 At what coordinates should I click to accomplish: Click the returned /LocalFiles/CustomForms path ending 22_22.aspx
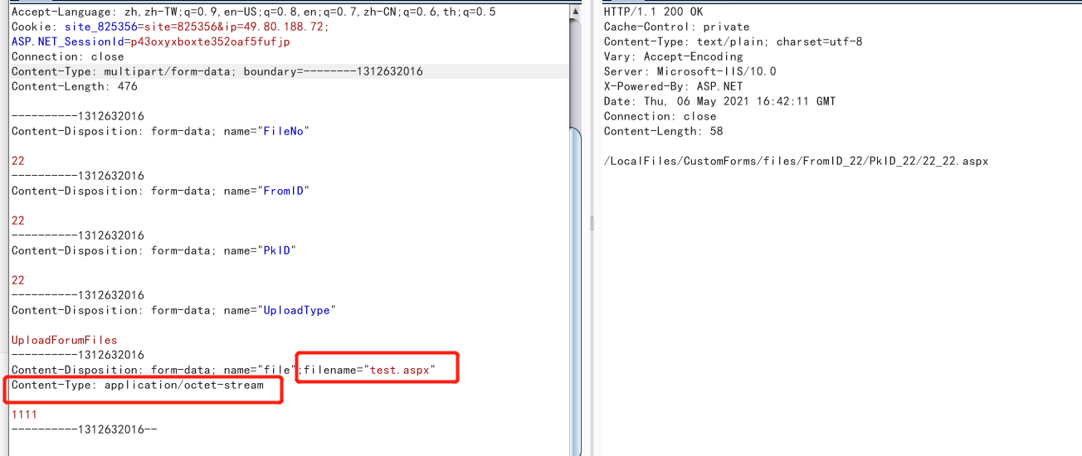click(797, 161)
